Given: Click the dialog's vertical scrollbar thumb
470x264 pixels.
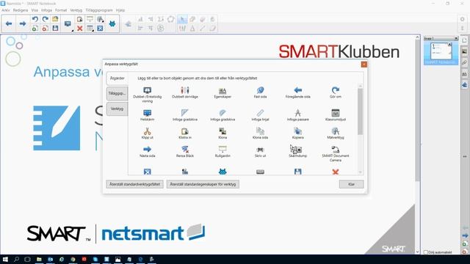Looking at the screenshot, I should 360,111.
